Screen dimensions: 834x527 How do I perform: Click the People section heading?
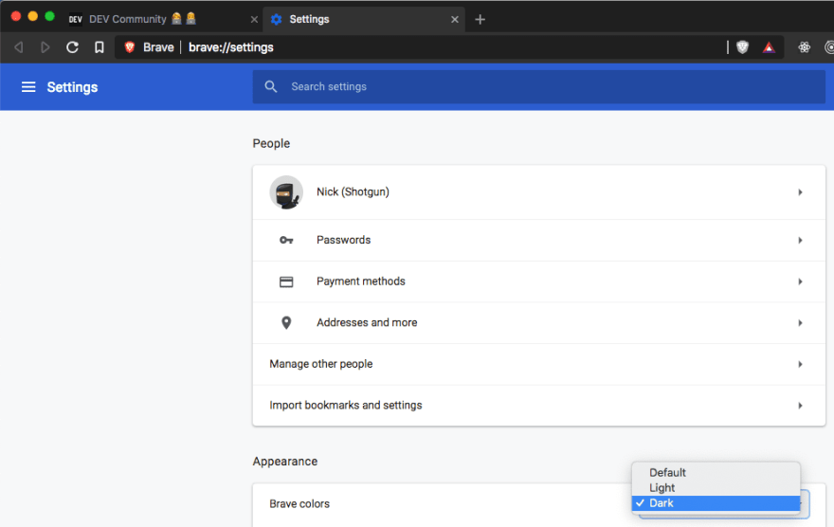pos(271,143)
